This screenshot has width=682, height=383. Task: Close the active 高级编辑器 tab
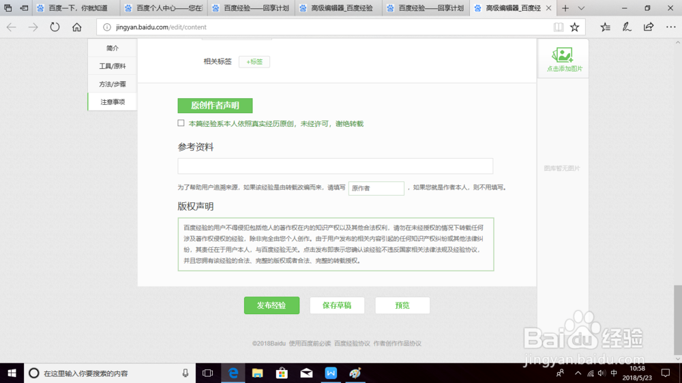point(548,7)
